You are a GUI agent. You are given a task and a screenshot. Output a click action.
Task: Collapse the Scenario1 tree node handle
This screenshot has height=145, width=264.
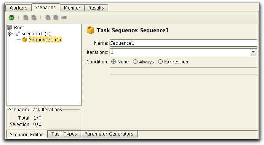tap(10, 33)
